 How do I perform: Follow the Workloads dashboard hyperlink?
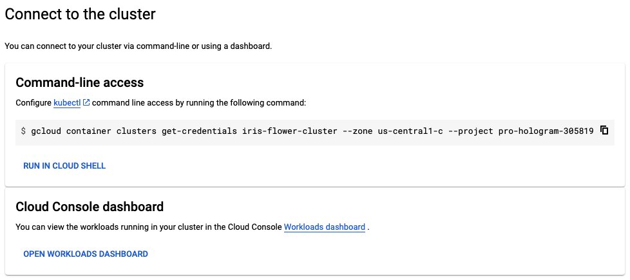(x=324, y=227)
